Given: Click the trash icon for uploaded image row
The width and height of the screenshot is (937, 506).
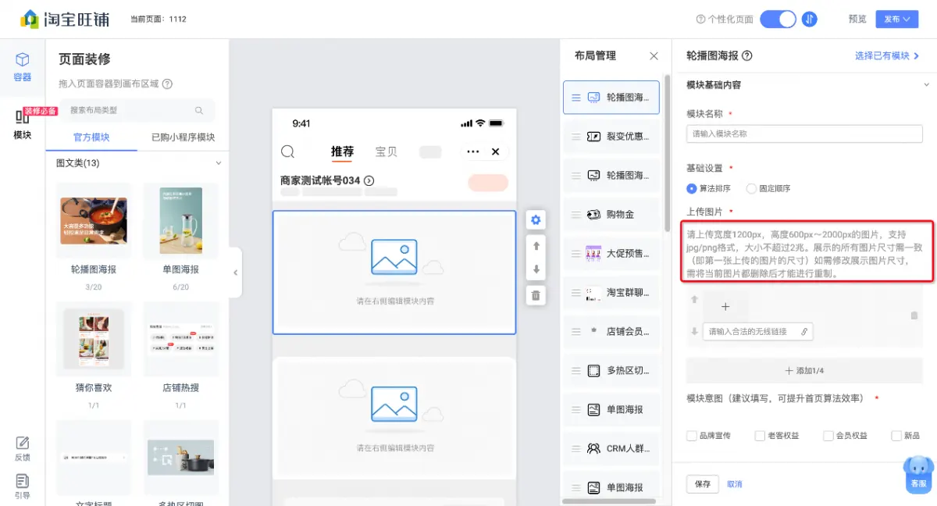Looking at the screenshot, I should click(x=914, y=315).
